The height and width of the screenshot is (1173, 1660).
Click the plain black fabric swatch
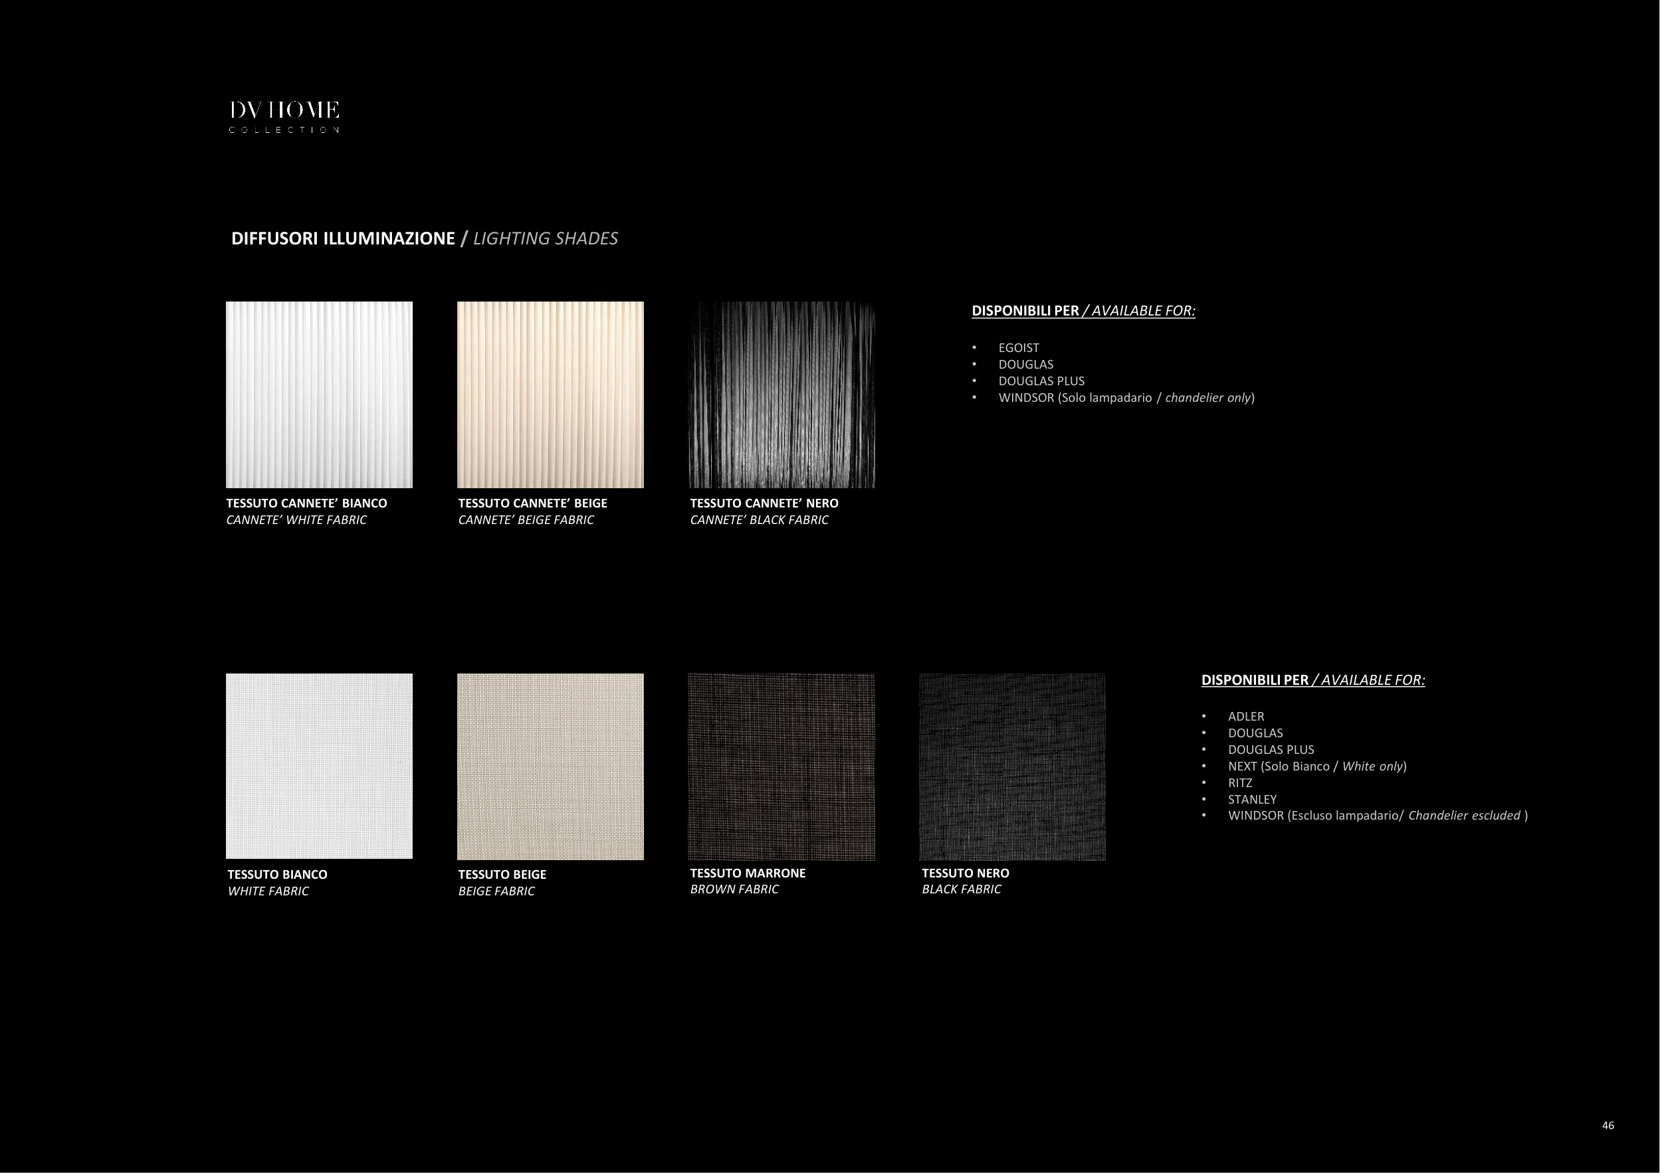pos(1012,766)
